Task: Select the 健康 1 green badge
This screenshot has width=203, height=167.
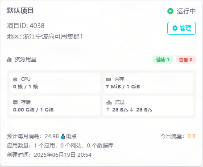Action: [163, 60]
